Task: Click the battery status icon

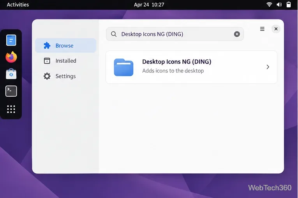Action: click(289, 5)
